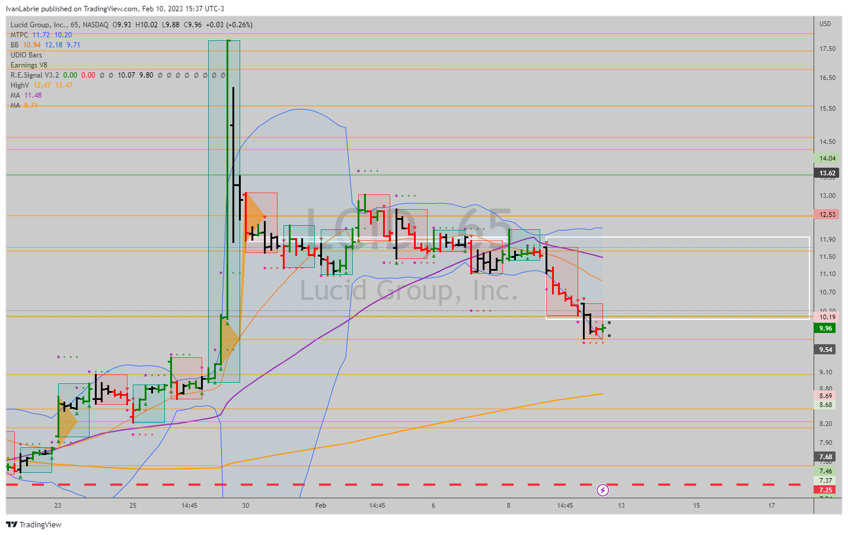Click the 30 date label on time axis
Screen dimensions: 848x535
click(x=246, y=505)
